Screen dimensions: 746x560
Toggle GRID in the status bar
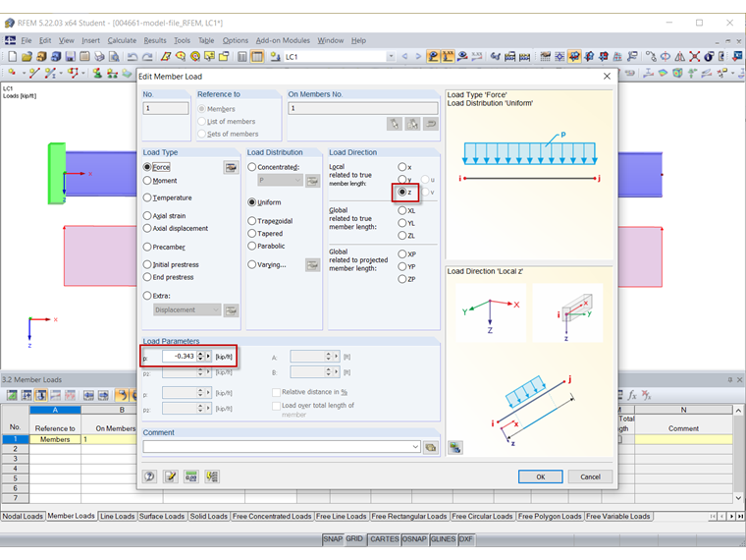tap(354, 539)
